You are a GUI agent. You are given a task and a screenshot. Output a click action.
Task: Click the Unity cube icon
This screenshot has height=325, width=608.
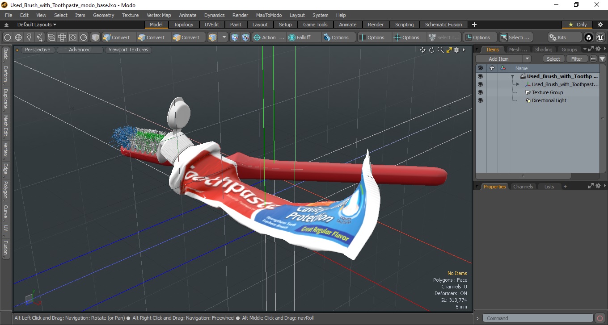(589, 37)
